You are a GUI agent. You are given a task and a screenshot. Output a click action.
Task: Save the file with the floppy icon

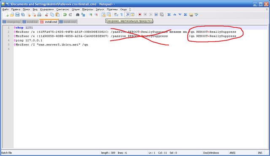click(x=17, y=15)
